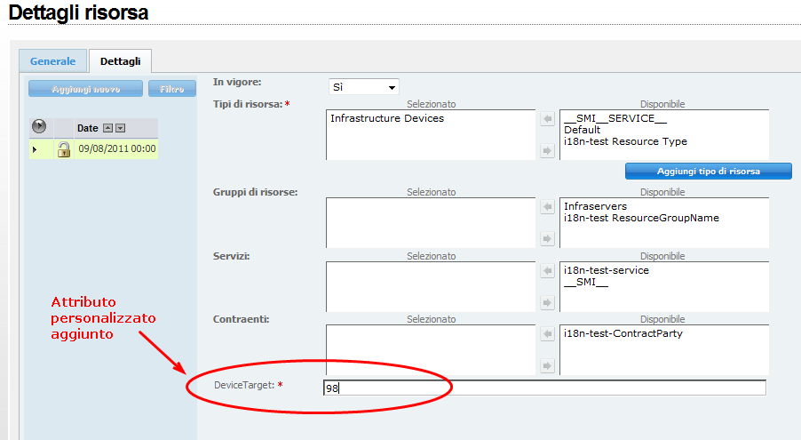This screenshot has width=801, height=440.
Task: Sort Date column descending
Action: coord(120,128)
